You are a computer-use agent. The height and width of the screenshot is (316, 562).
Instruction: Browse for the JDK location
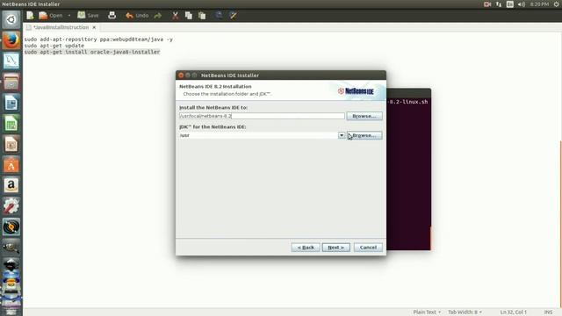[x=364, y=135]
